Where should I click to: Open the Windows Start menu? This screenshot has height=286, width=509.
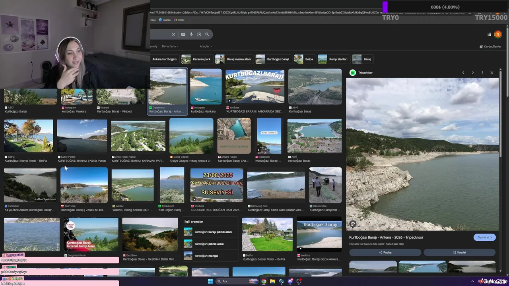point(210,281)
